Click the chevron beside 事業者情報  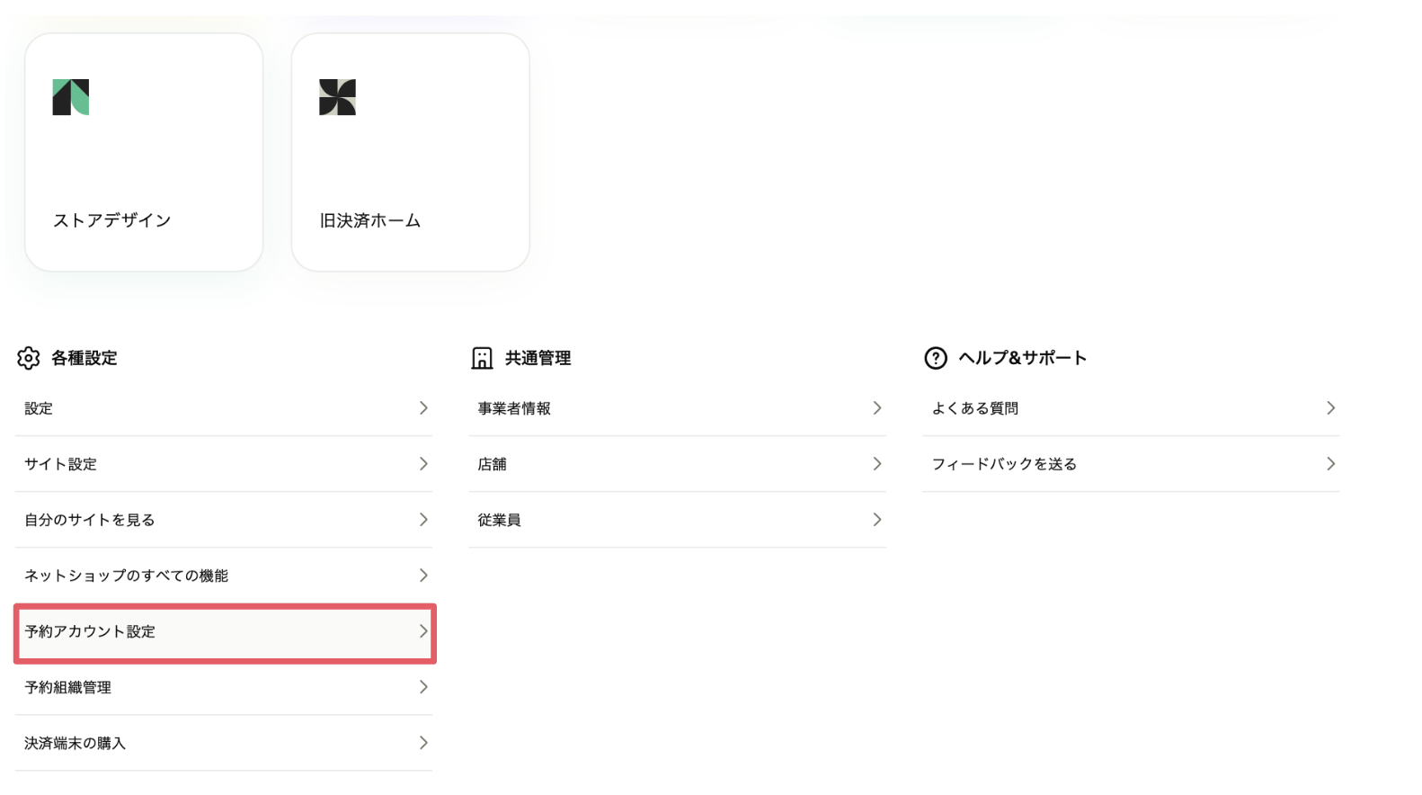(877, 408)
